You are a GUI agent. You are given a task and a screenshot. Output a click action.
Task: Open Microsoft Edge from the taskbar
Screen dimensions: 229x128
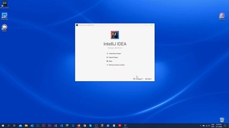(73, 126)
